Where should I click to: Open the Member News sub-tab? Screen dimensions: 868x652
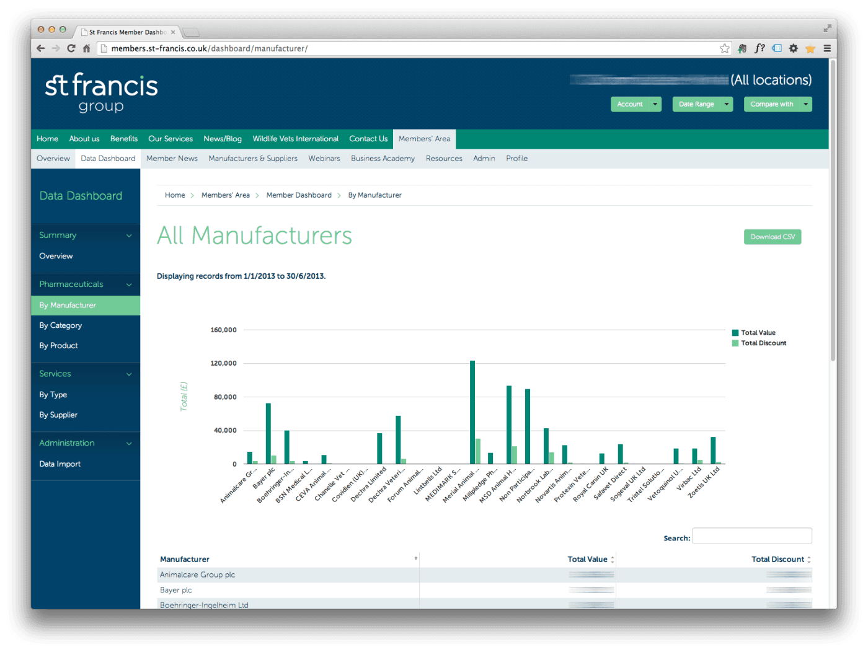point(172,159)
